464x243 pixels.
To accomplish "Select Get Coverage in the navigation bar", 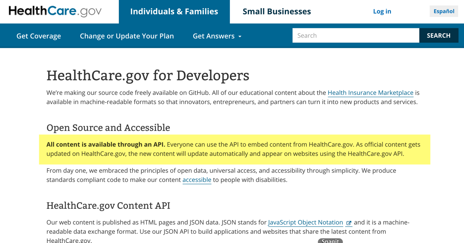I will 38,36.
